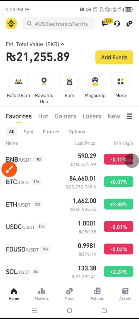Tap the orange floating brush button

click(9, 169)
